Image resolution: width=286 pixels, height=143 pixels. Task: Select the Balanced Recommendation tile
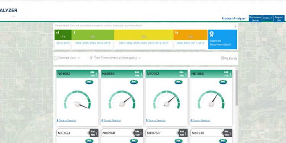click(x=223, y=39)
